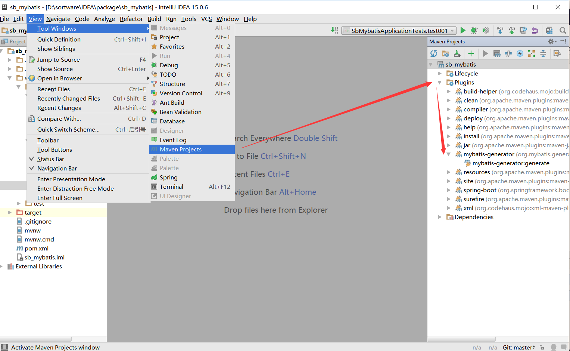Select Maven Projects in Tool Windows submenu
This screenshot has height=351, width=570.
click(x=192, y=149)
